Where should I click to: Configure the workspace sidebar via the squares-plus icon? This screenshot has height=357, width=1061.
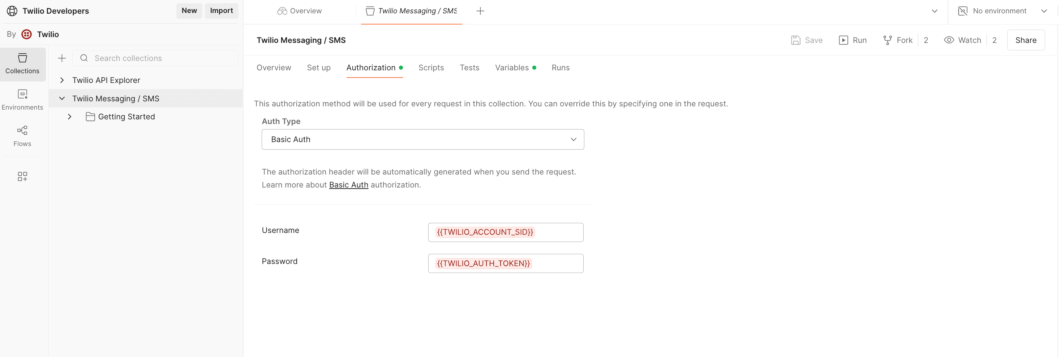[22, 176]
